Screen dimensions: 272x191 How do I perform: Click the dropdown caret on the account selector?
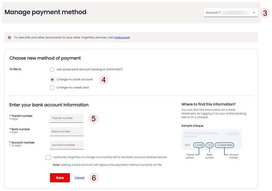(x=254, y=12)
